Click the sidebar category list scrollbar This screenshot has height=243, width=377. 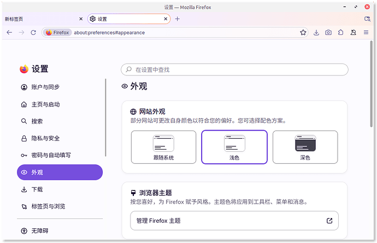(105, 117)
